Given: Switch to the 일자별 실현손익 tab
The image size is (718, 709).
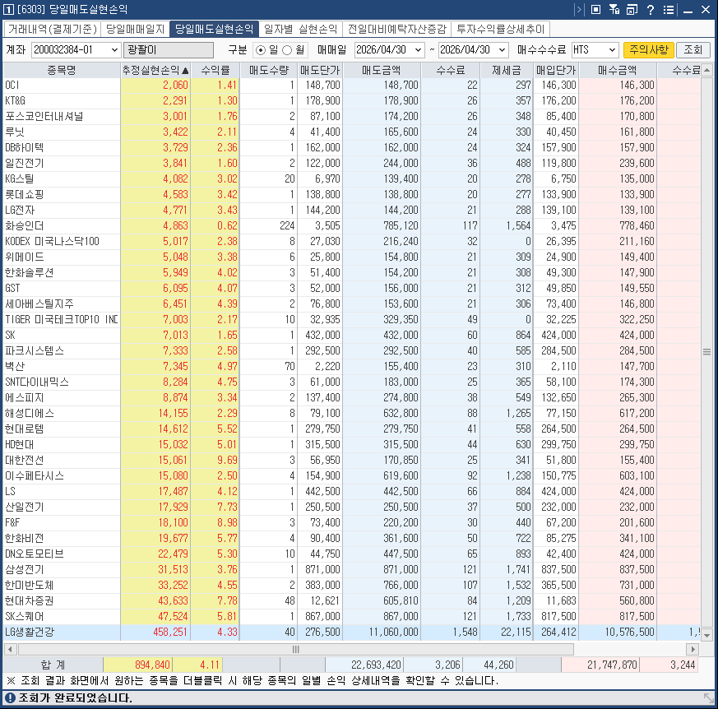Looking at the screenshot, I should tap(300, 29).
